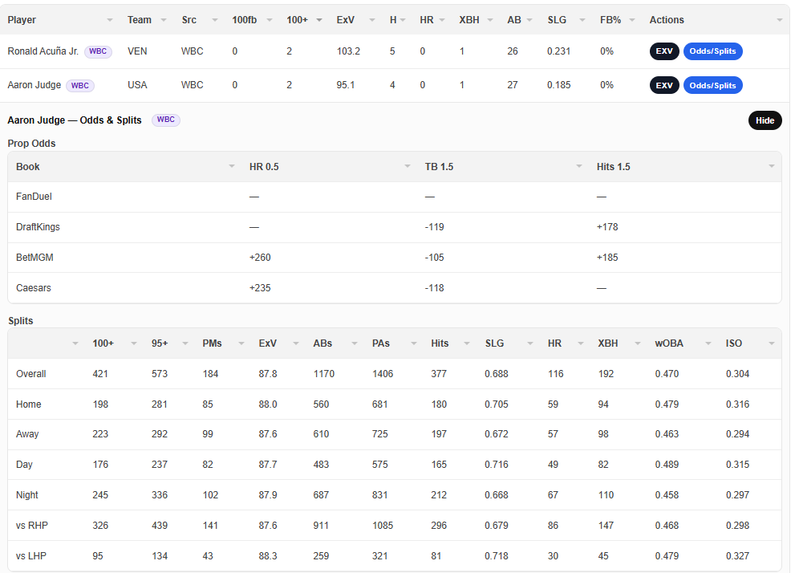The image size is (795, 573).
Task: Click the Prop Odds section heading
Action: (31, 144)
